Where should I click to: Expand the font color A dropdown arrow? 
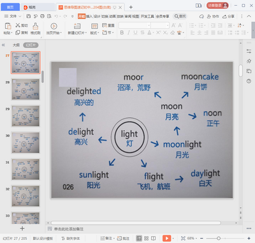pos(152,33)
